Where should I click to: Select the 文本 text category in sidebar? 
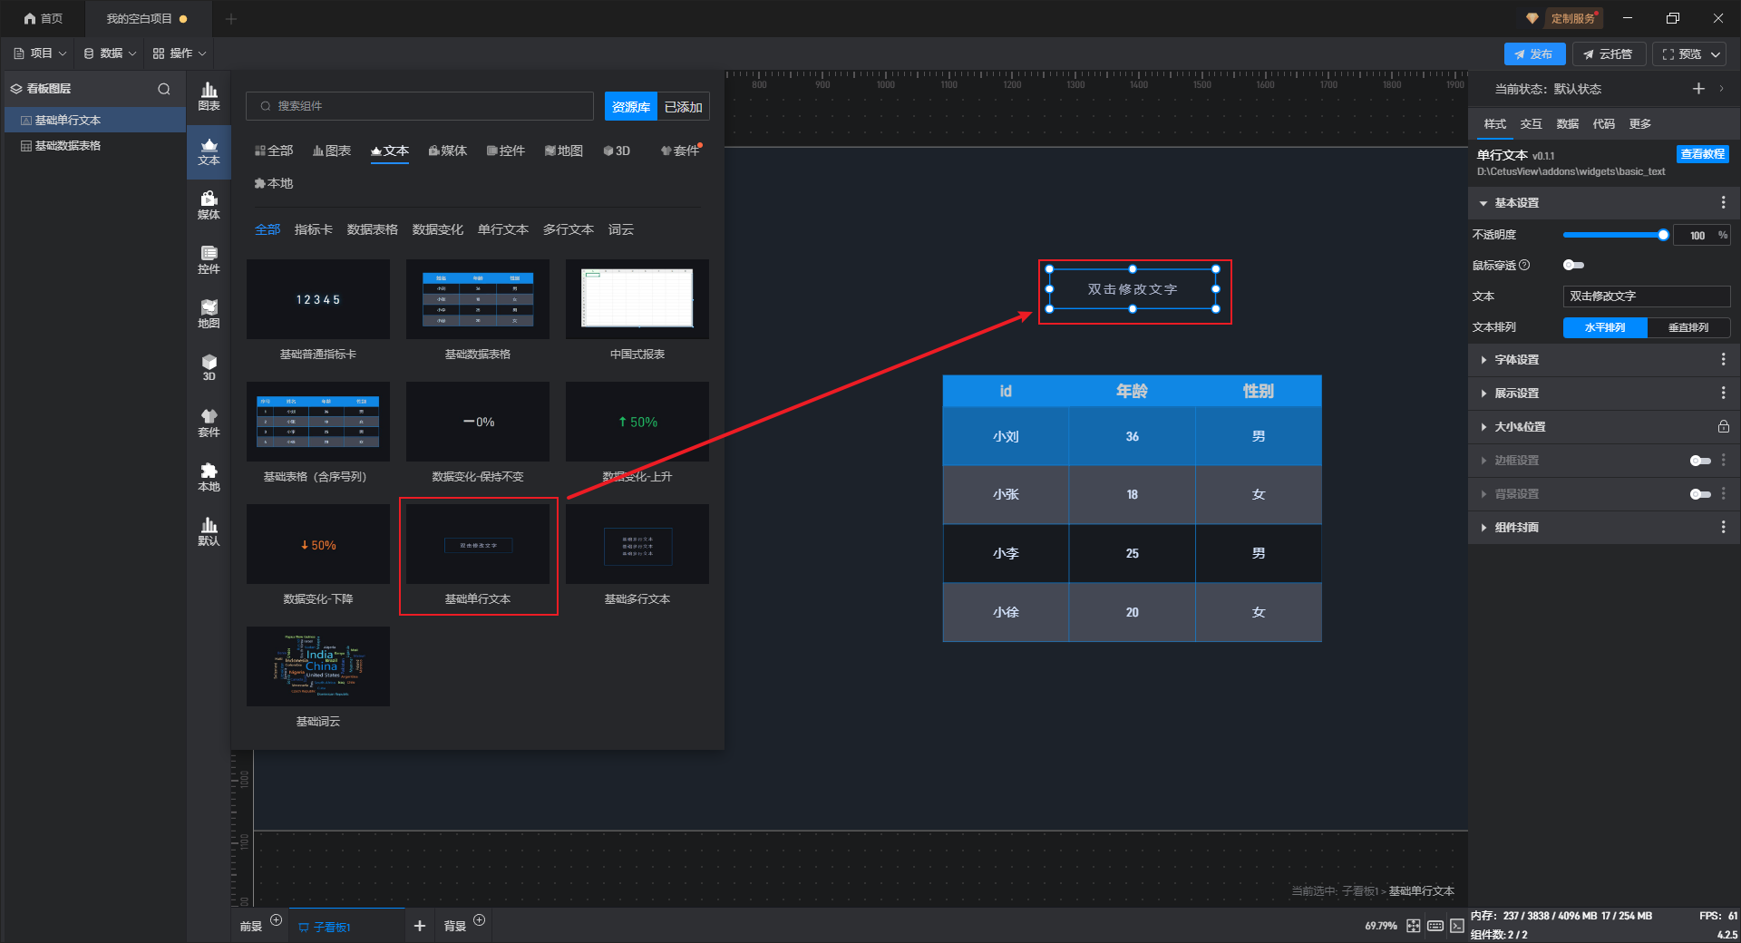pyautogui.click(x=209, y=151)
